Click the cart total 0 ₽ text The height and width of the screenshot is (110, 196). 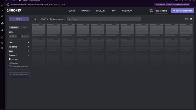tap(187, 19)
